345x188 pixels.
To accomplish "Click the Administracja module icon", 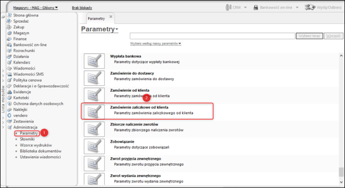I will [9, 128].
